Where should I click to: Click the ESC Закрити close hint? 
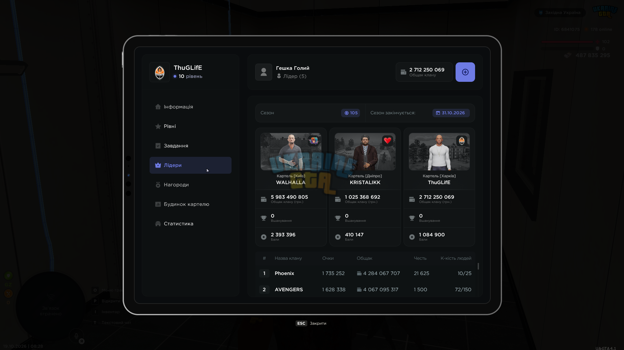[311, 323]
